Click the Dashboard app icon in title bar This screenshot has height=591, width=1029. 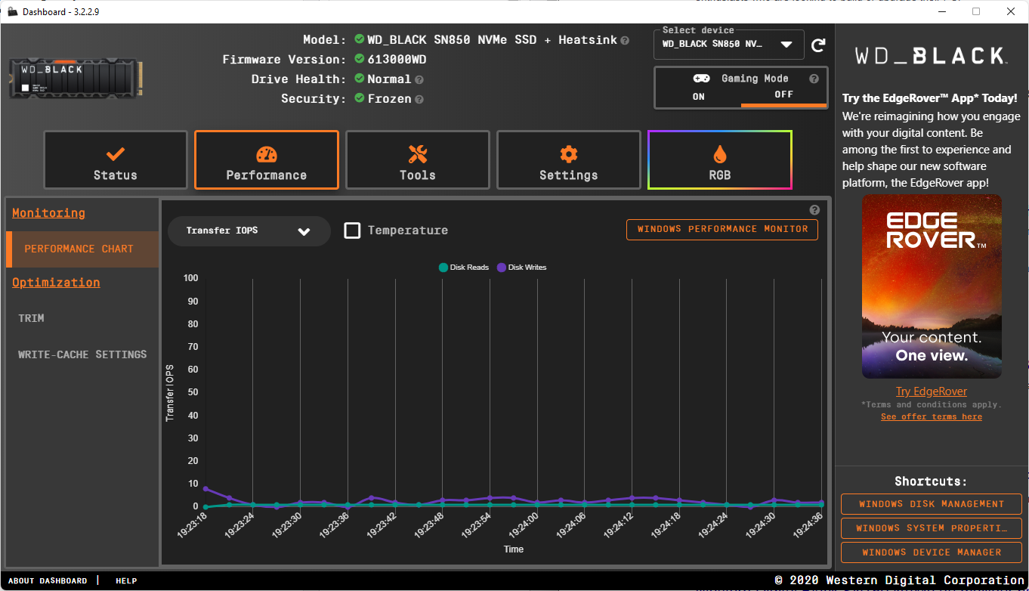pos(12,11)
